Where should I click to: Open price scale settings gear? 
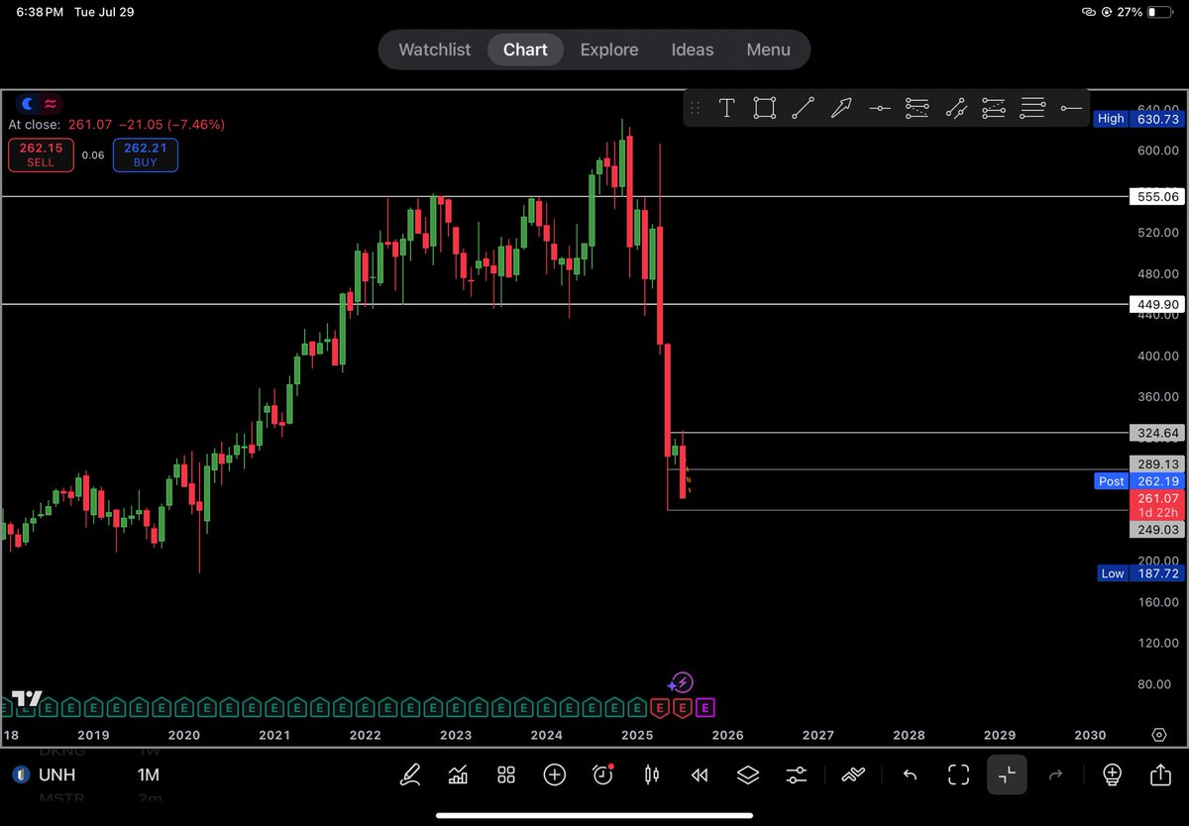pos(1158,735)
